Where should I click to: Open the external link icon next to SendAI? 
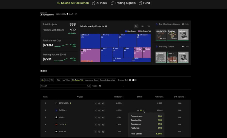76,14
